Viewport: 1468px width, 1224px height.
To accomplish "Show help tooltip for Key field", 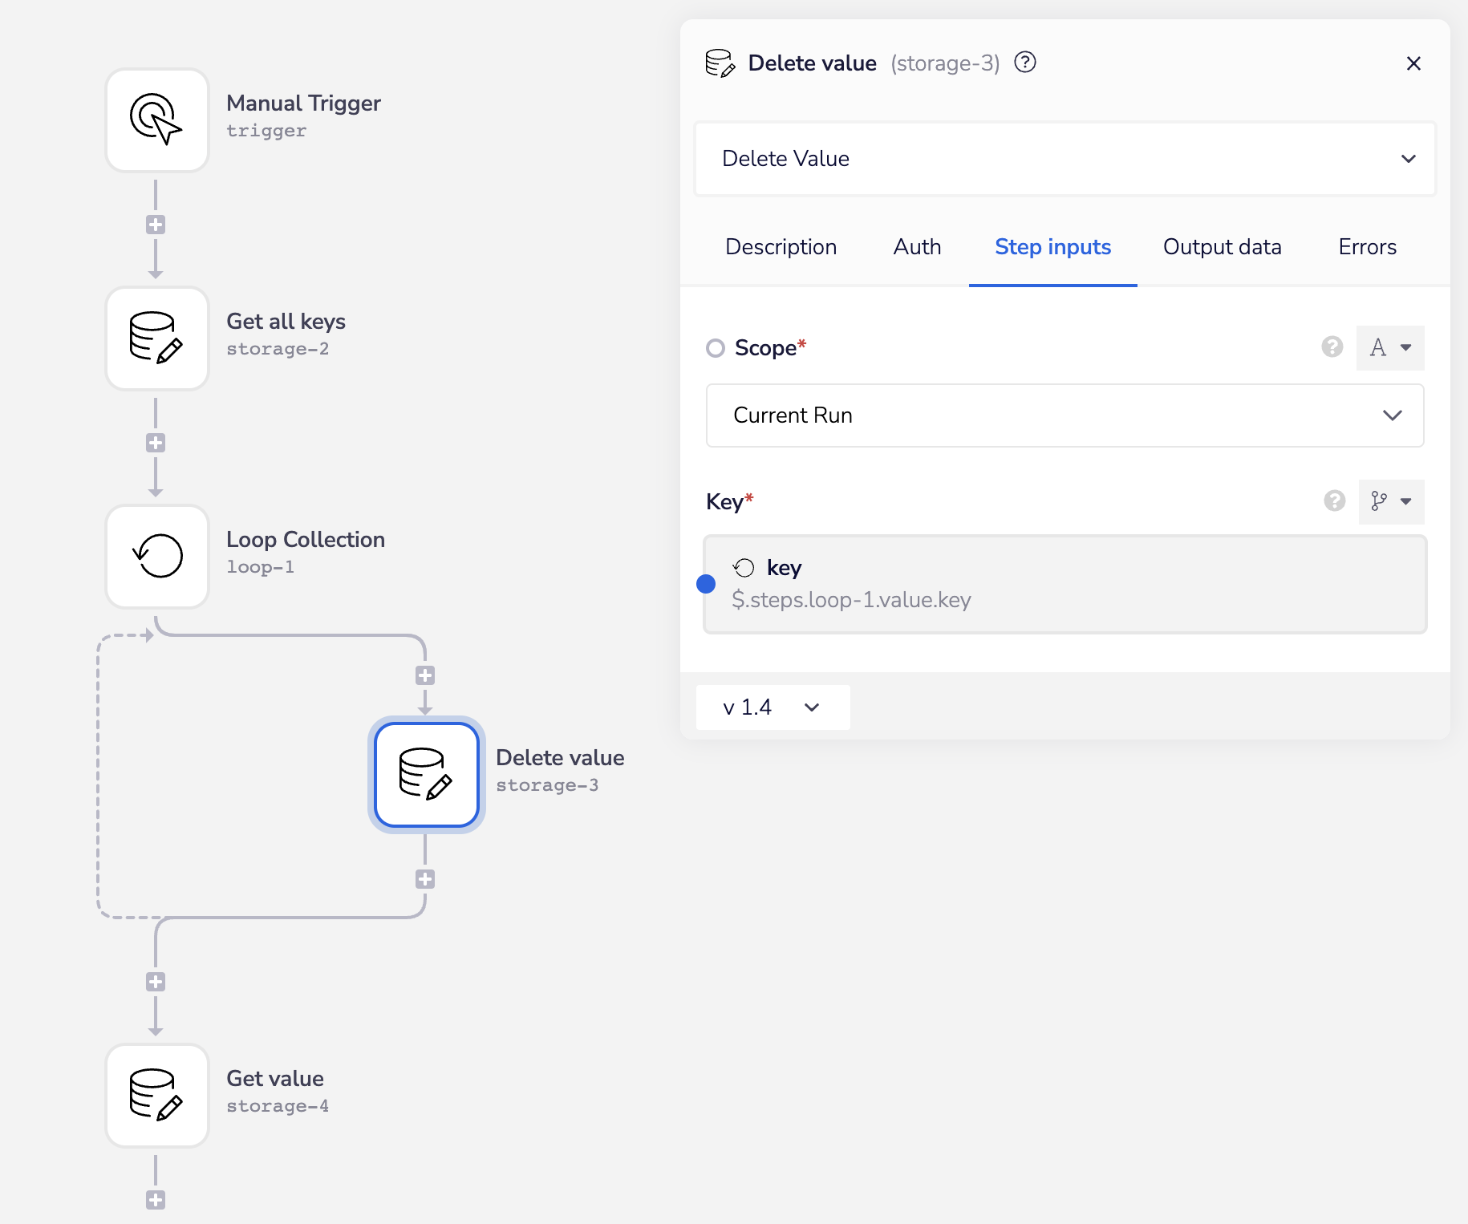I will point(1334,501).
